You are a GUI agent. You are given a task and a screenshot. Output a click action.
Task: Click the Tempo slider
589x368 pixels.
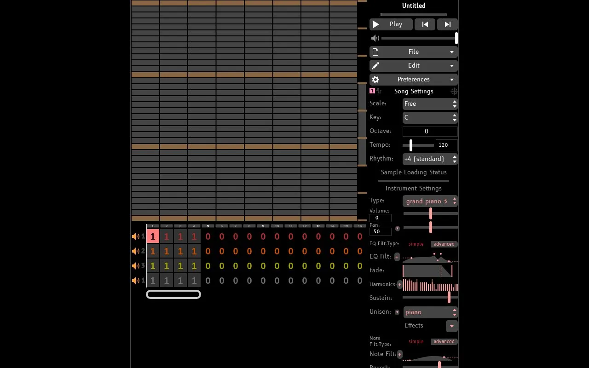coord(418,145)
